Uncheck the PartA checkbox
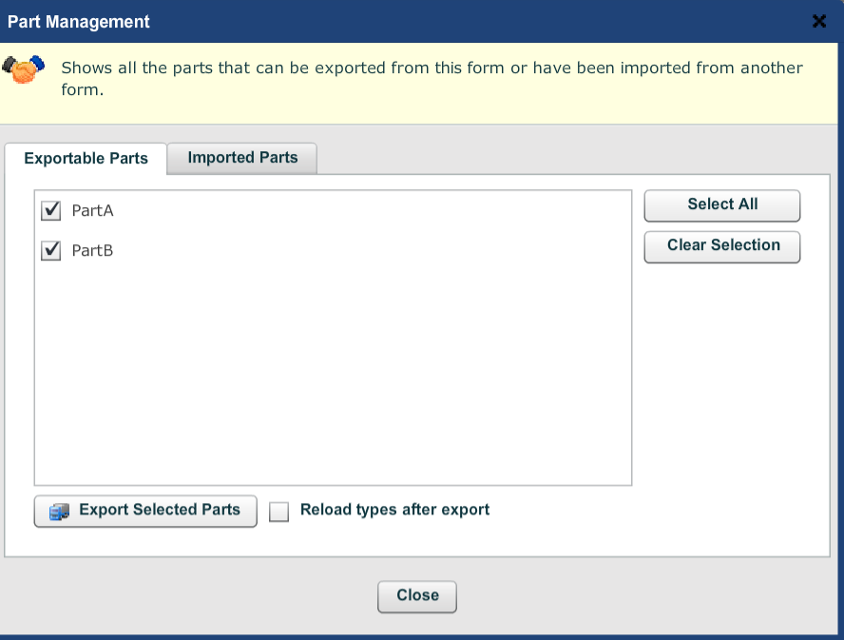Screen dimensions: 844x640 51,210
